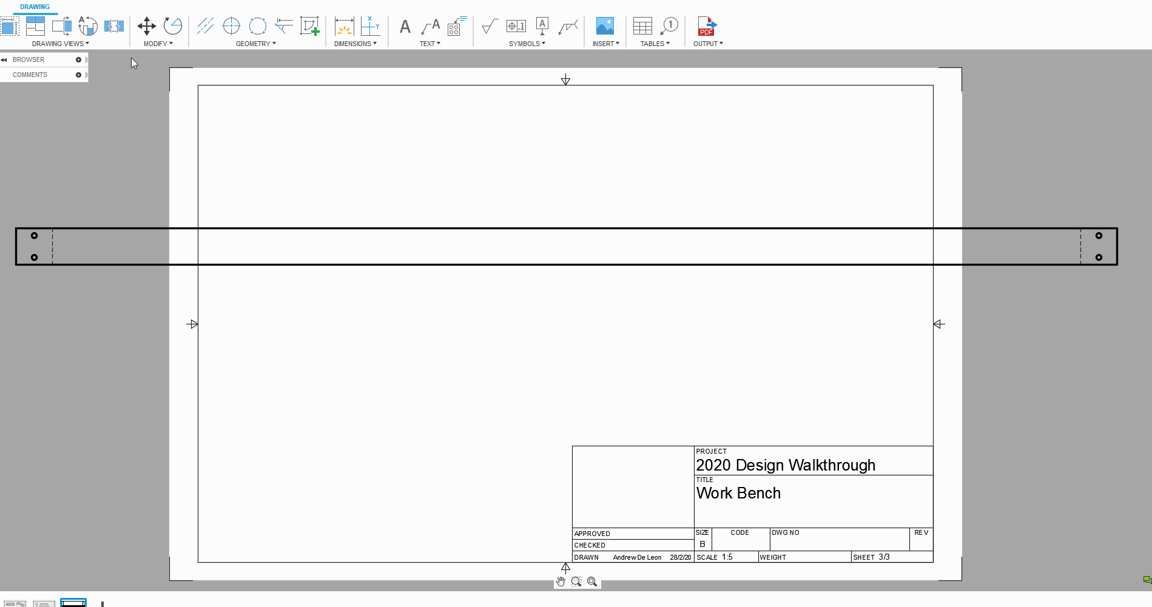Open the DIMENSIONS menu

coord(355,44)
